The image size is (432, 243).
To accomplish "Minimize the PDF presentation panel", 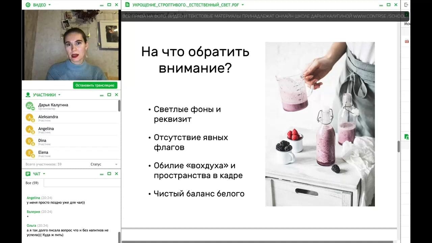I will tap(381, 5).
